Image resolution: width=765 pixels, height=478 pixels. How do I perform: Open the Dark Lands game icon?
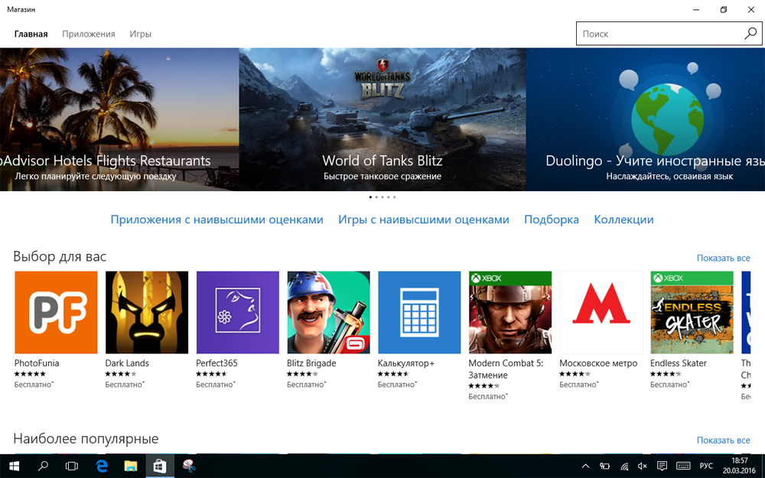tap(146, 312)
